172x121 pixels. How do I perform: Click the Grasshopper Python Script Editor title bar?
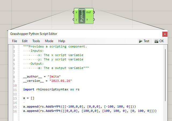pos(81,34)
